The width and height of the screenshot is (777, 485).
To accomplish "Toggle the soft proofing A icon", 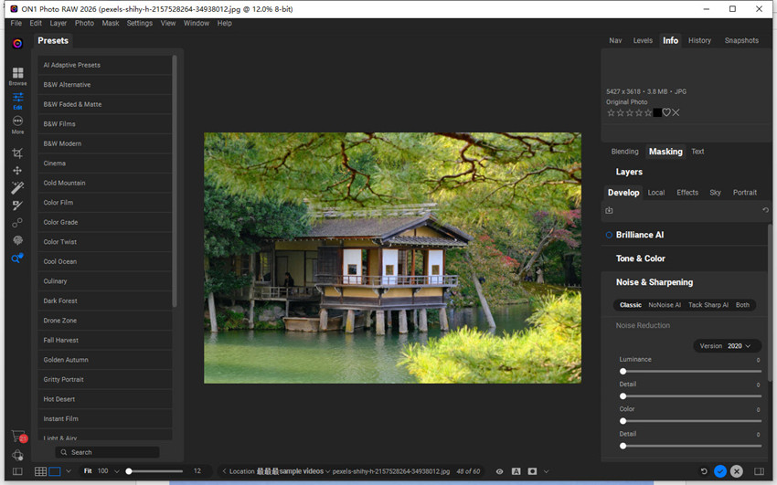I will pos(516,471).
